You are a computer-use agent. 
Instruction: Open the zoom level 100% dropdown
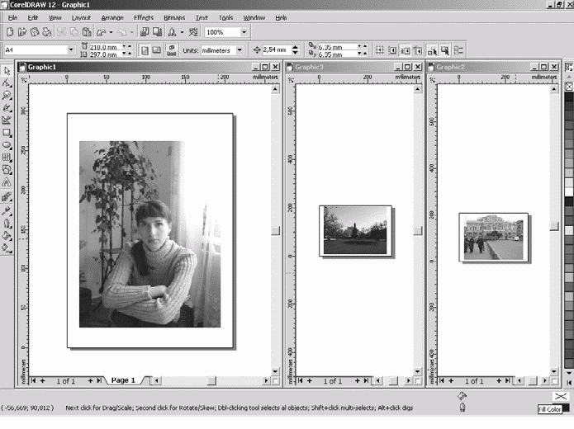pos(244,32)
